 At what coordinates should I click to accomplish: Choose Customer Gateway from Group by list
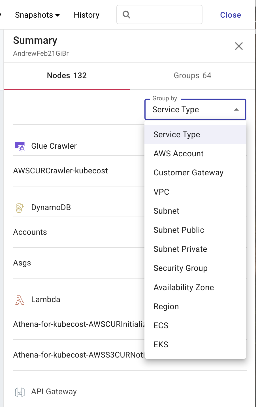[188, 173]
